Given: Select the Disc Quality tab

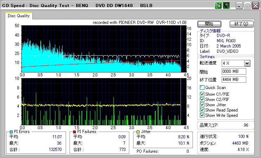Looking at the screenshot, I should (19, 16).
